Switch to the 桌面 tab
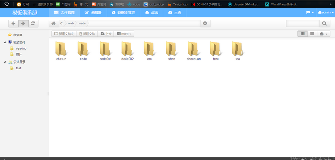The image size is (335, 160). [152, 12]
